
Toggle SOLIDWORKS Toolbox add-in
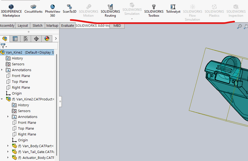[x=154, y=11]
